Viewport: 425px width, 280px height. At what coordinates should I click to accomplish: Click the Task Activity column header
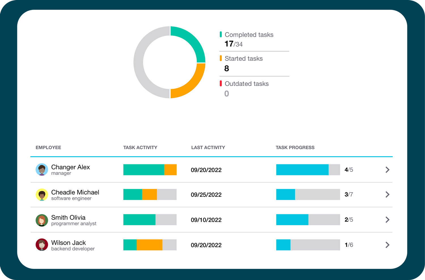click(x=140, y=148)
